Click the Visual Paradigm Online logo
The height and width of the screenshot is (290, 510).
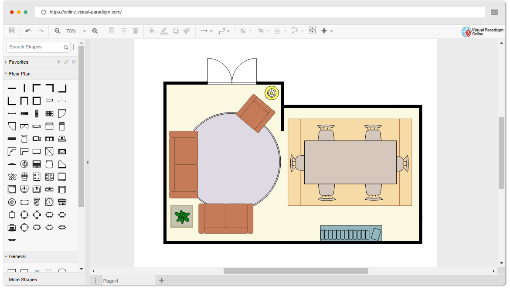point(483,31)
